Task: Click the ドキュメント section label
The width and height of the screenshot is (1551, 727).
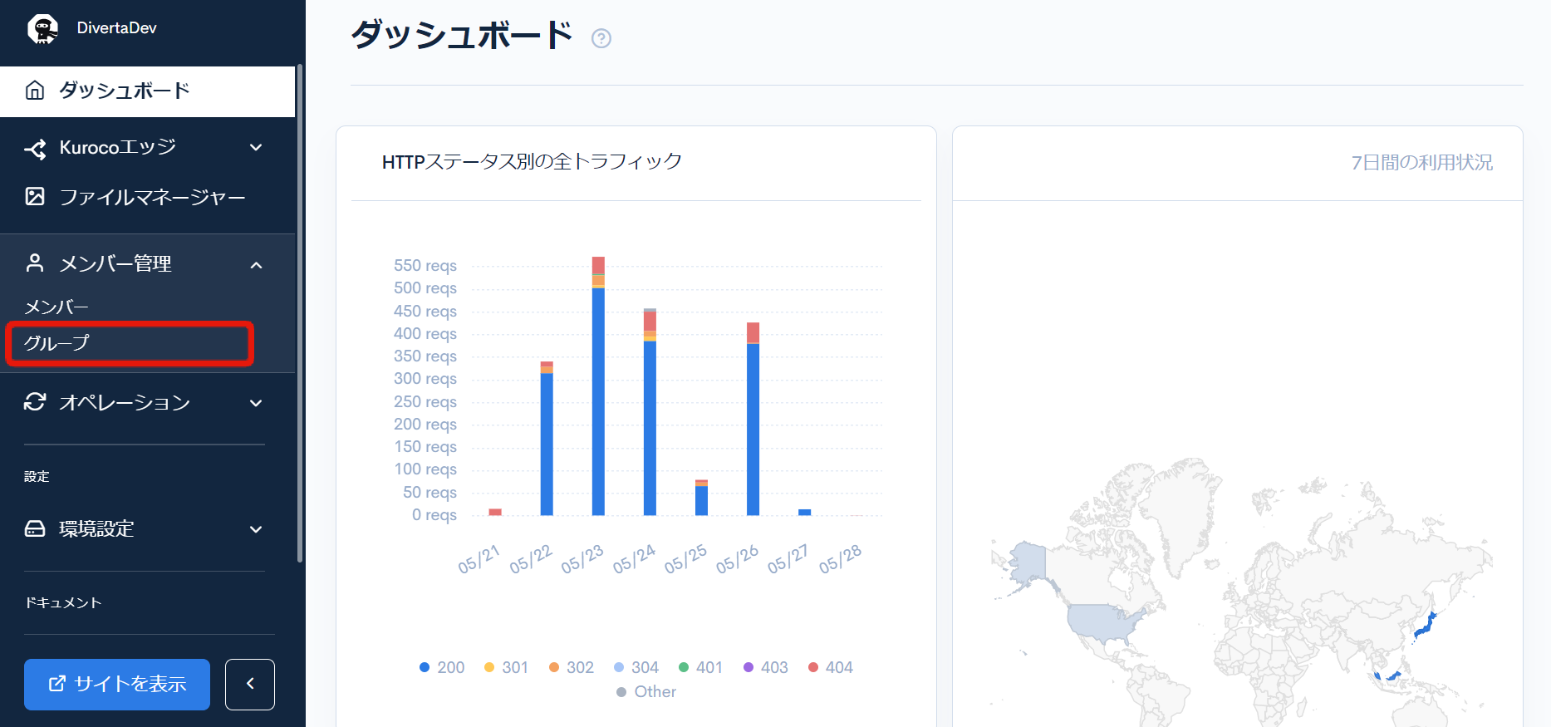Action: [x=63, y=602]
